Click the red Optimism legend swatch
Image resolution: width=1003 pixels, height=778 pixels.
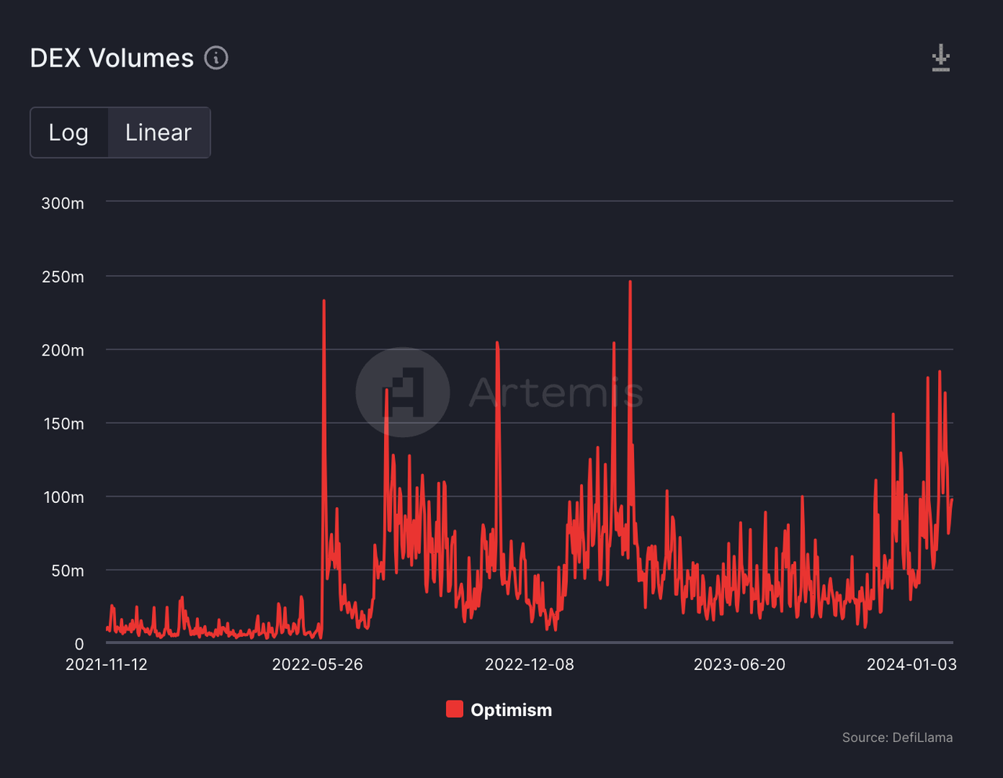pos(454,709)
